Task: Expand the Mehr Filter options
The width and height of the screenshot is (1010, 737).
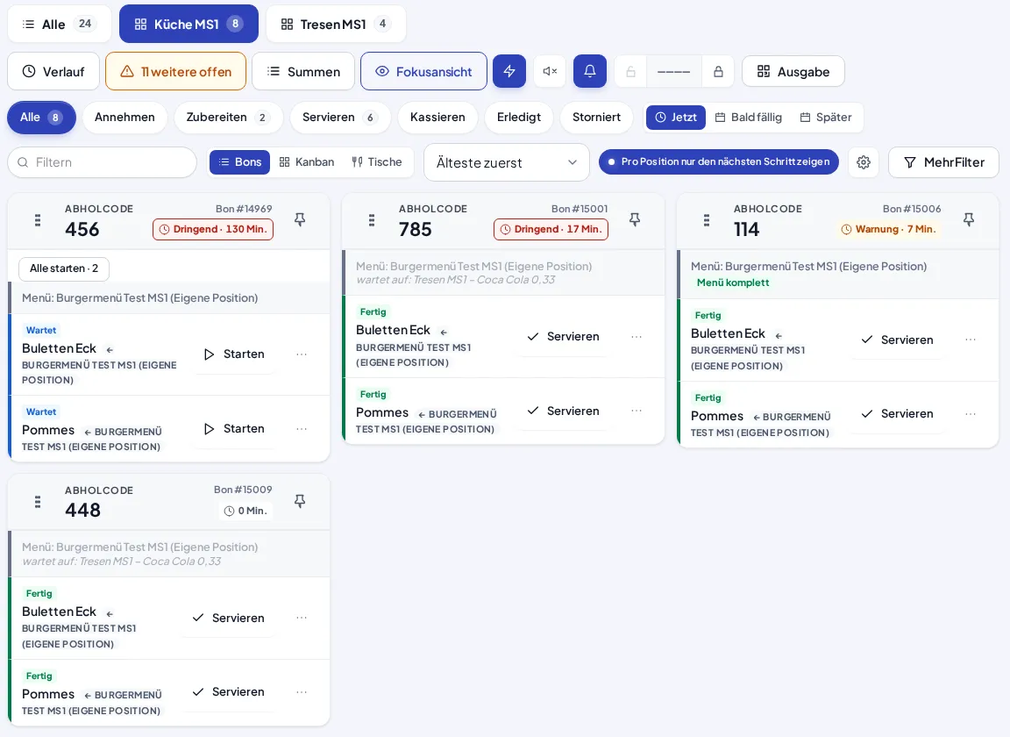Action: 943,162
